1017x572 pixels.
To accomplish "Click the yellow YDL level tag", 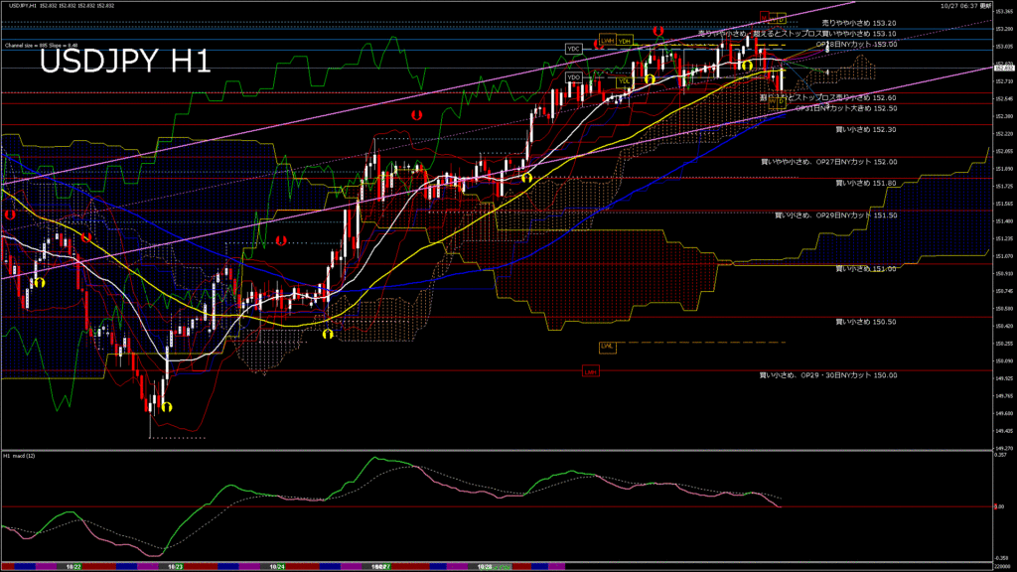I will (624, 82).
